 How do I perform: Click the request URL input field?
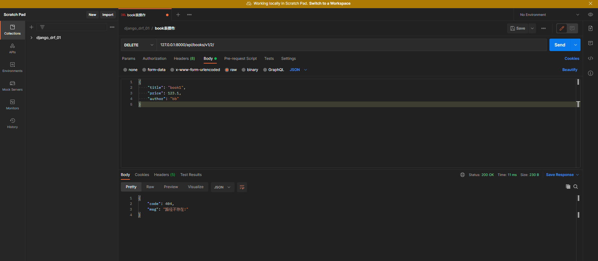(352, 45)
